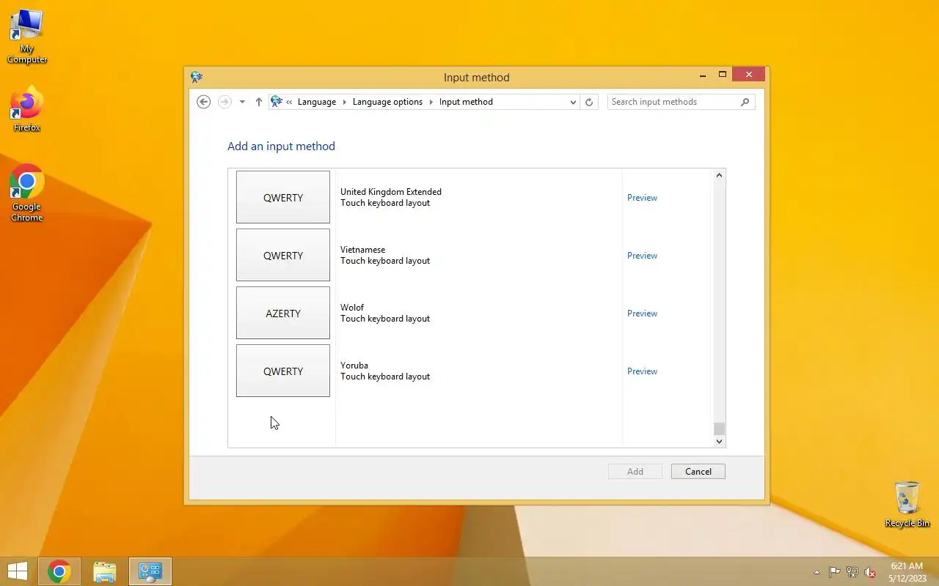Expand the Language options breadcrumb arrow

[431, 102]
